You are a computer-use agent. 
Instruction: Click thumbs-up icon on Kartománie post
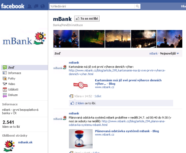coord(72,103)
